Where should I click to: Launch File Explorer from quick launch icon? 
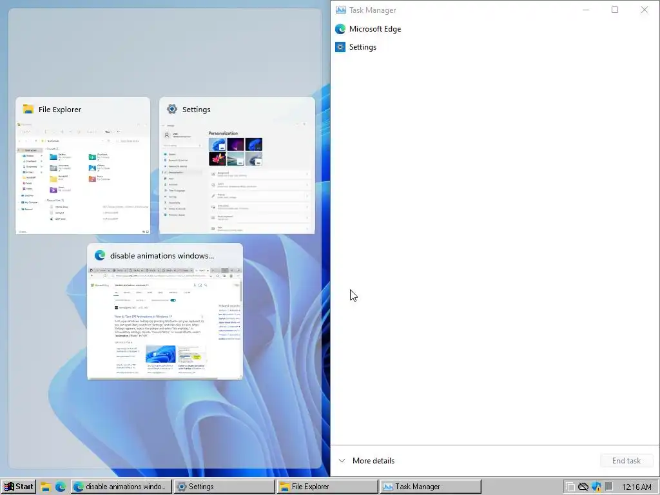(46, 487)
